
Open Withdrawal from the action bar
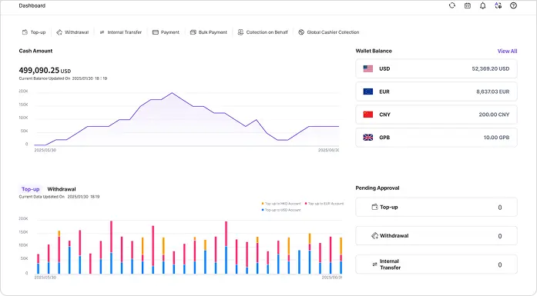pos(72,32)
